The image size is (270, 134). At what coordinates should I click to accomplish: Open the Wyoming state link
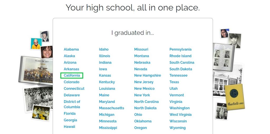click(177, 128)
